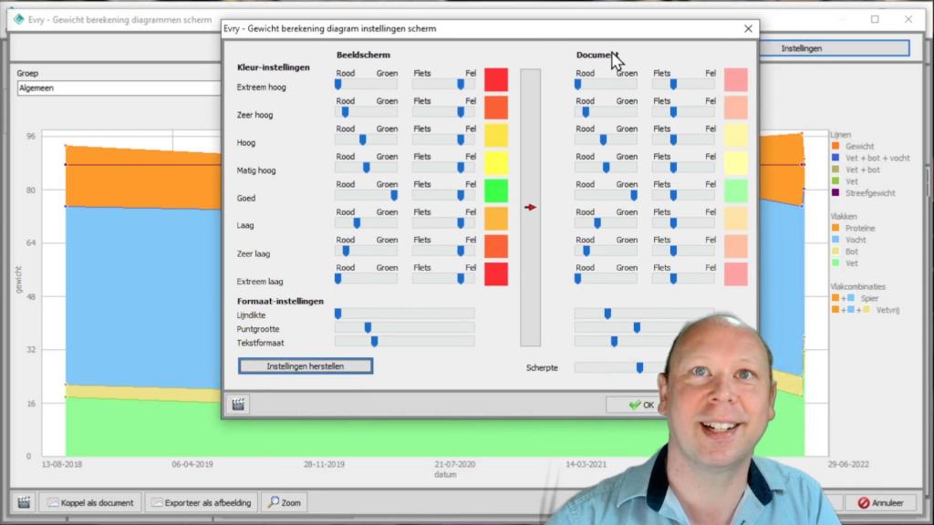Image resolution: width=934 pixels, height=525 pixels.
Task: Click Beeldscherm swatch for Extreem laag
Action: tap(496, 274)
